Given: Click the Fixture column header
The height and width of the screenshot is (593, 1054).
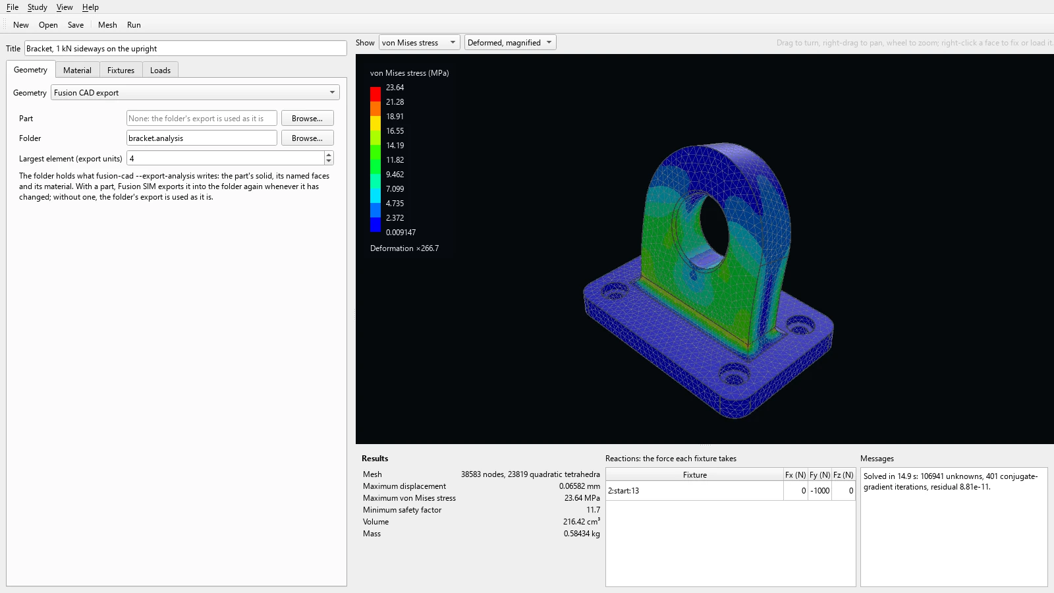Looking at the screenshot, I should (694, 475).
